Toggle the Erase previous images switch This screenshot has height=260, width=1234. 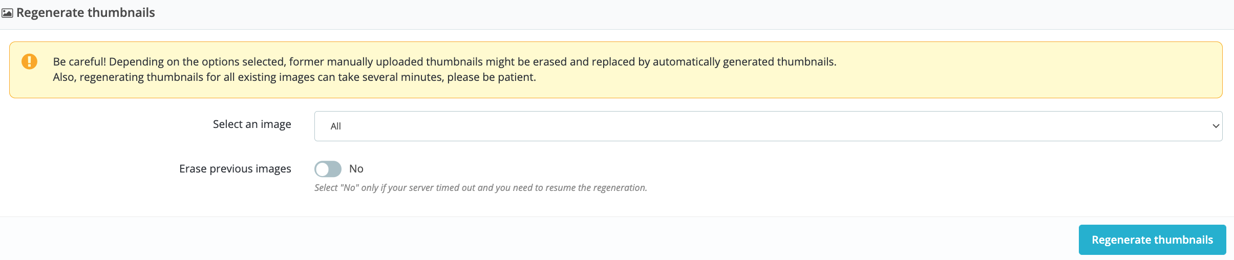[x=328, y=169]
